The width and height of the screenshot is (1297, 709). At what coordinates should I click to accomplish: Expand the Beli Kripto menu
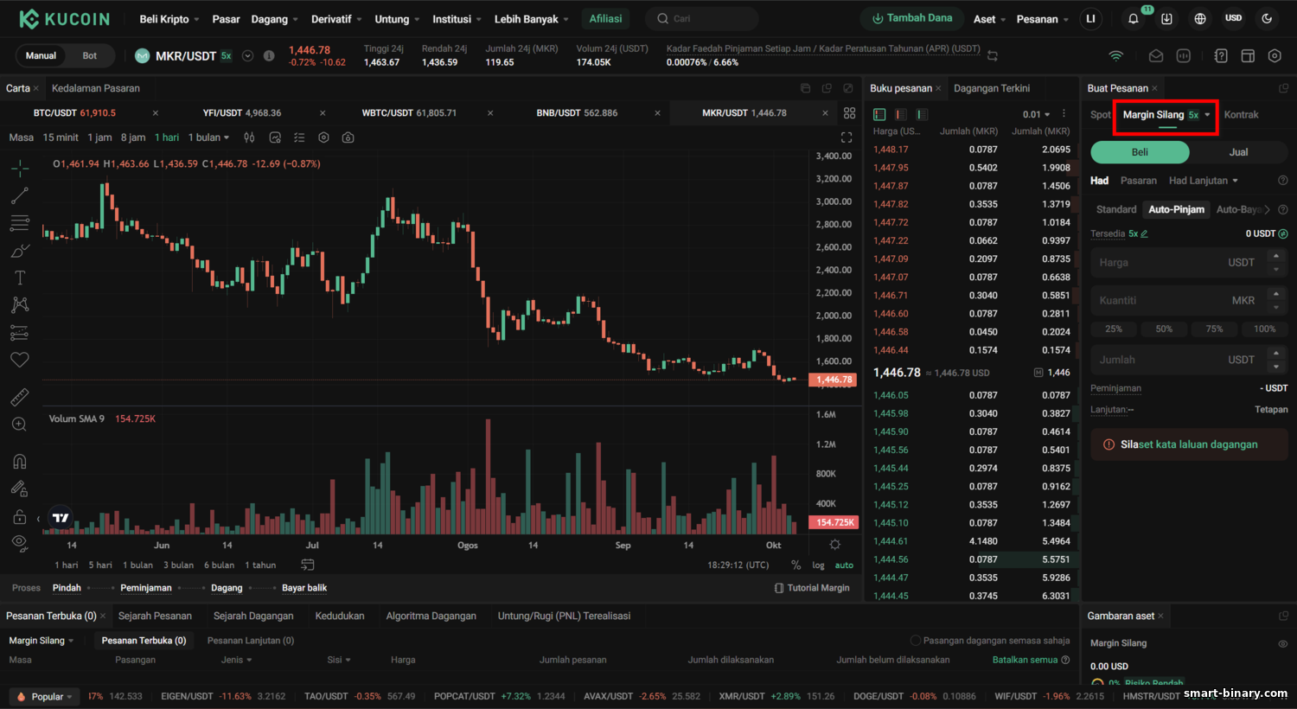pos(169,19)
